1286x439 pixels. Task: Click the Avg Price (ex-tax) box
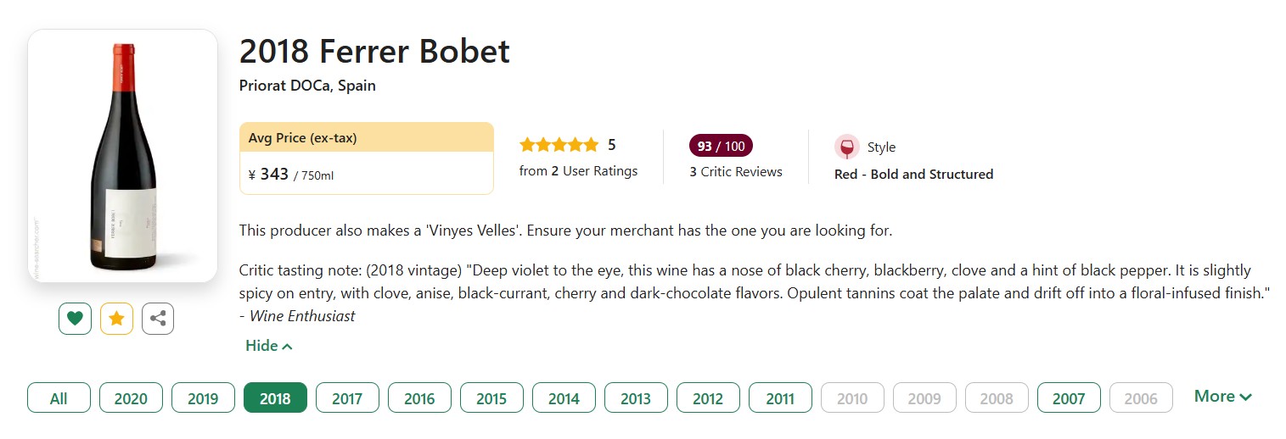click(367, 158)
